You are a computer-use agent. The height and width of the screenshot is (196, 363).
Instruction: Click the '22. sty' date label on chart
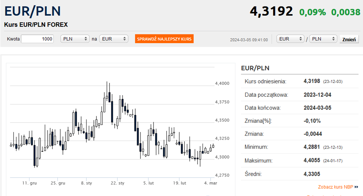118,183
